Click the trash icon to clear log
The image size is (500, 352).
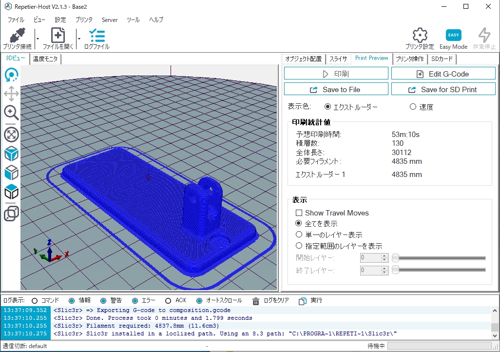tap(256, 301)
